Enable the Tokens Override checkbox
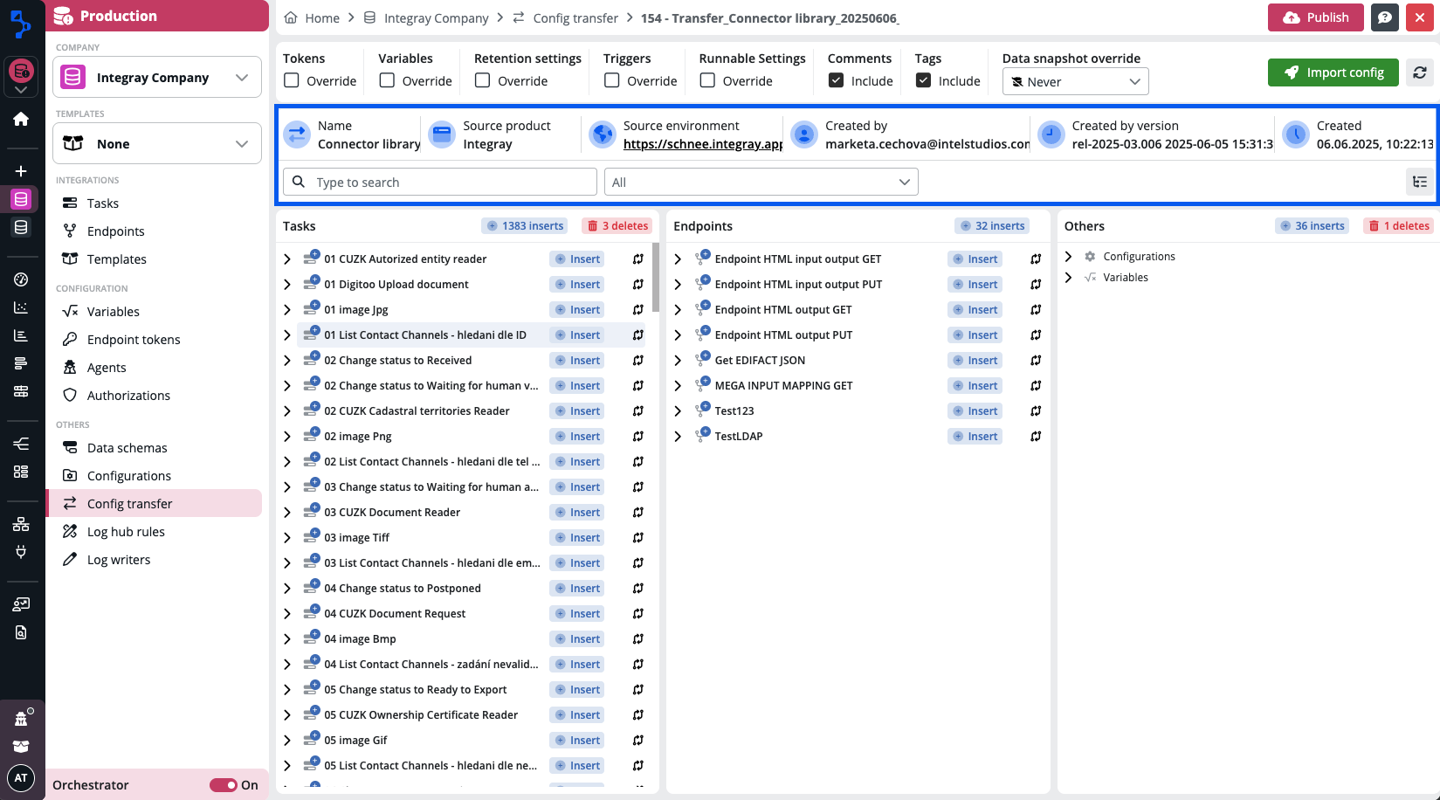 tap(293, 80)
